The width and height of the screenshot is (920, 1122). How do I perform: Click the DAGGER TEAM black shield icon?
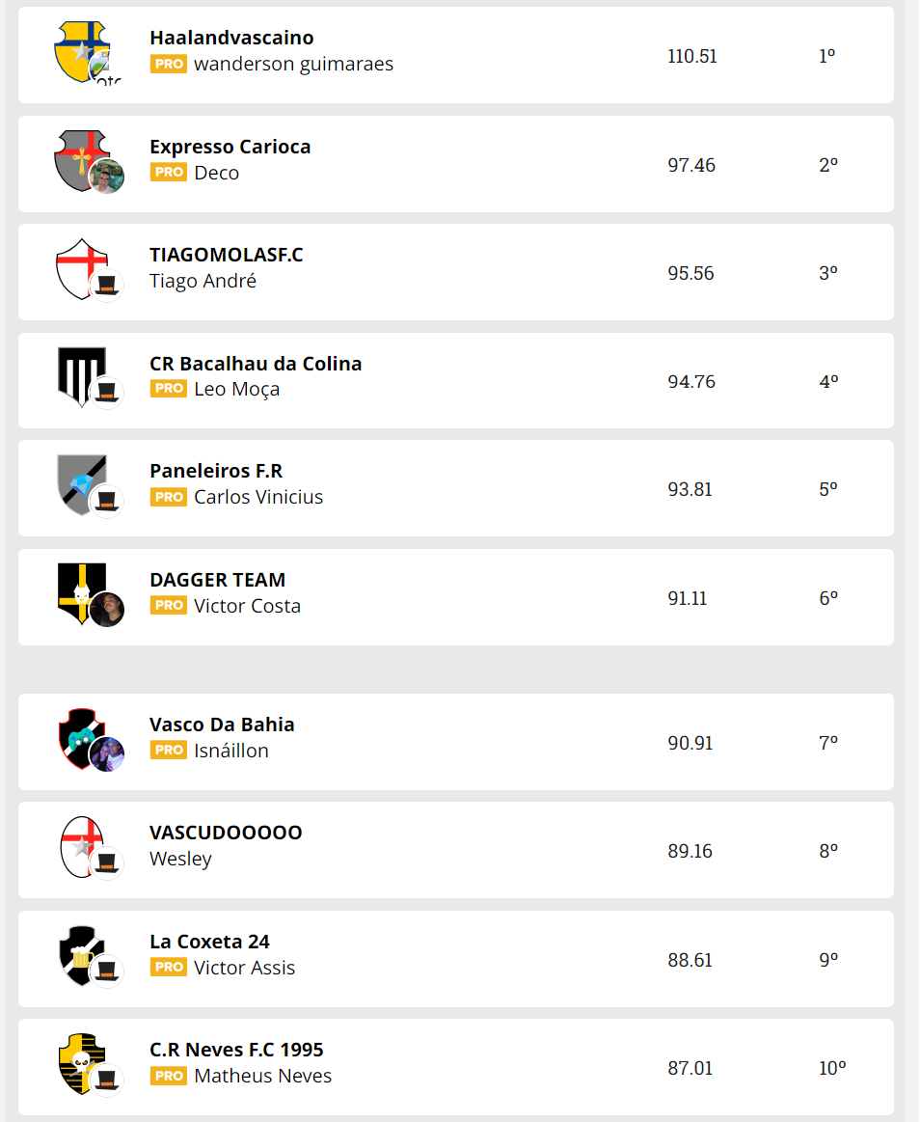click(x=79, y=591)
